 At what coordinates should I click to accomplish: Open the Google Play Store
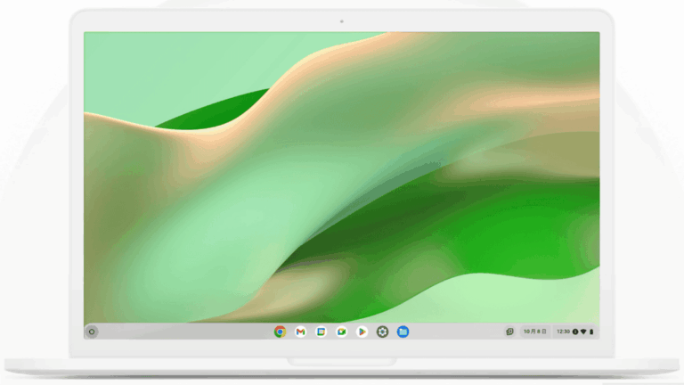pos(362,332)
